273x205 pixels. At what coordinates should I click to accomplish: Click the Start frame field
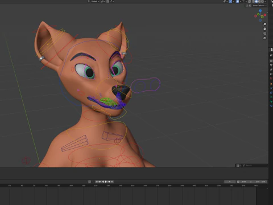point(247,182)
